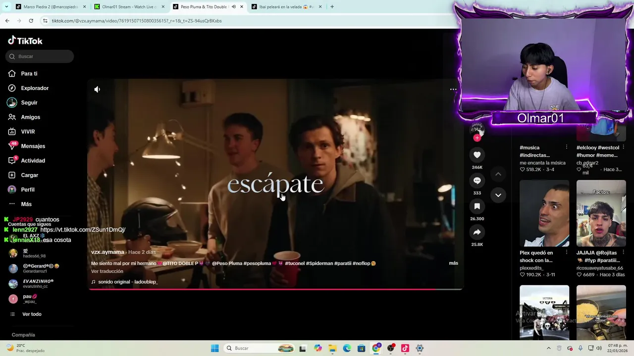Open the TikTok app taskbar icon
This screenshot has width=634, height=356.
(x=405, y=348)
